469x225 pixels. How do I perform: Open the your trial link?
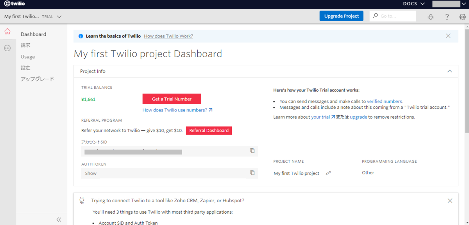323,117
